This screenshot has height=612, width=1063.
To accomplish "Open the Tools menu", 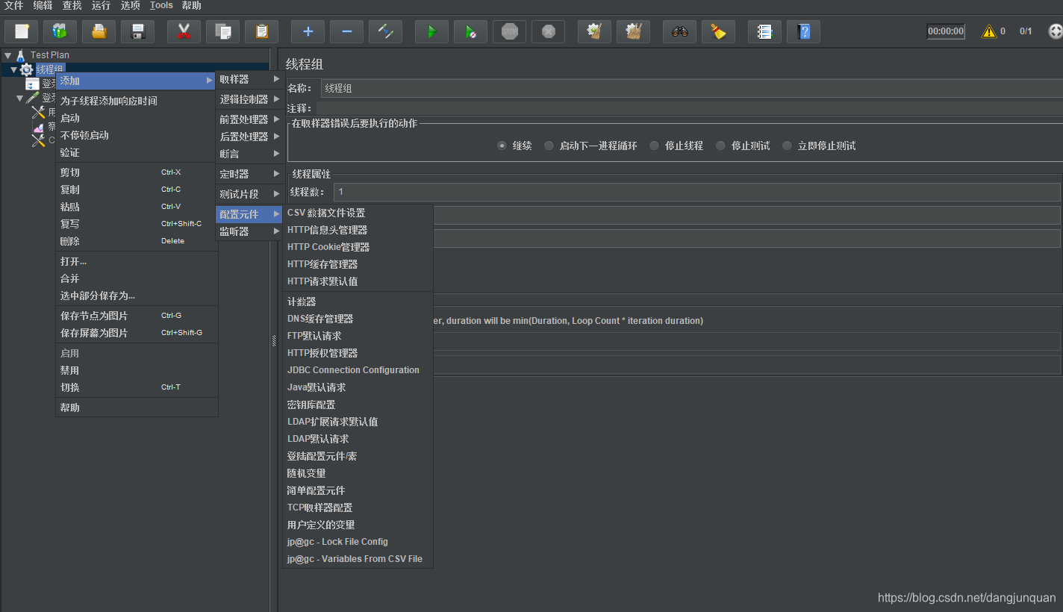I will (161, 5).
